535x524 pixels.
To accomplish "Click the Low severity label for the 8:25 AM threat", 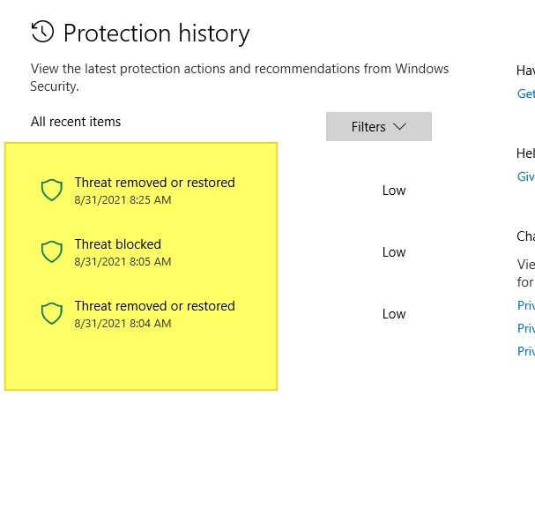I will coord(394,191).
